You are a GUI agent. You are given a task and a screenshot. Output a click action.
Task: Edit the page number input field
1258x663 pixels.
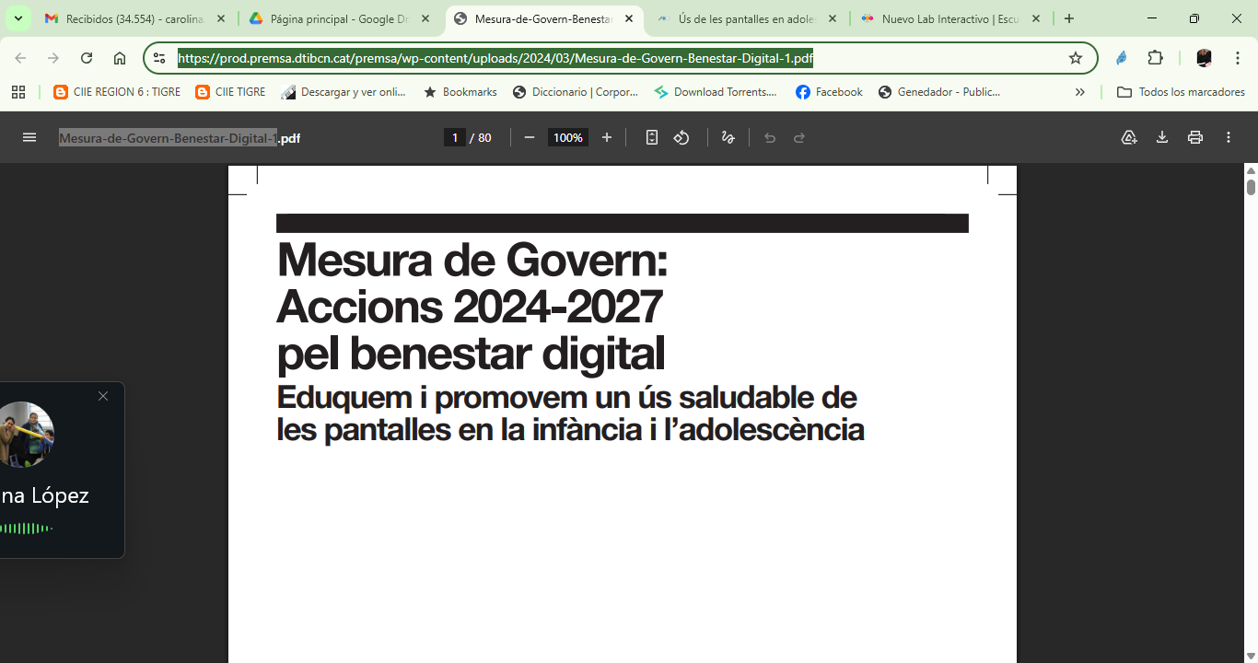coord(456,136)
